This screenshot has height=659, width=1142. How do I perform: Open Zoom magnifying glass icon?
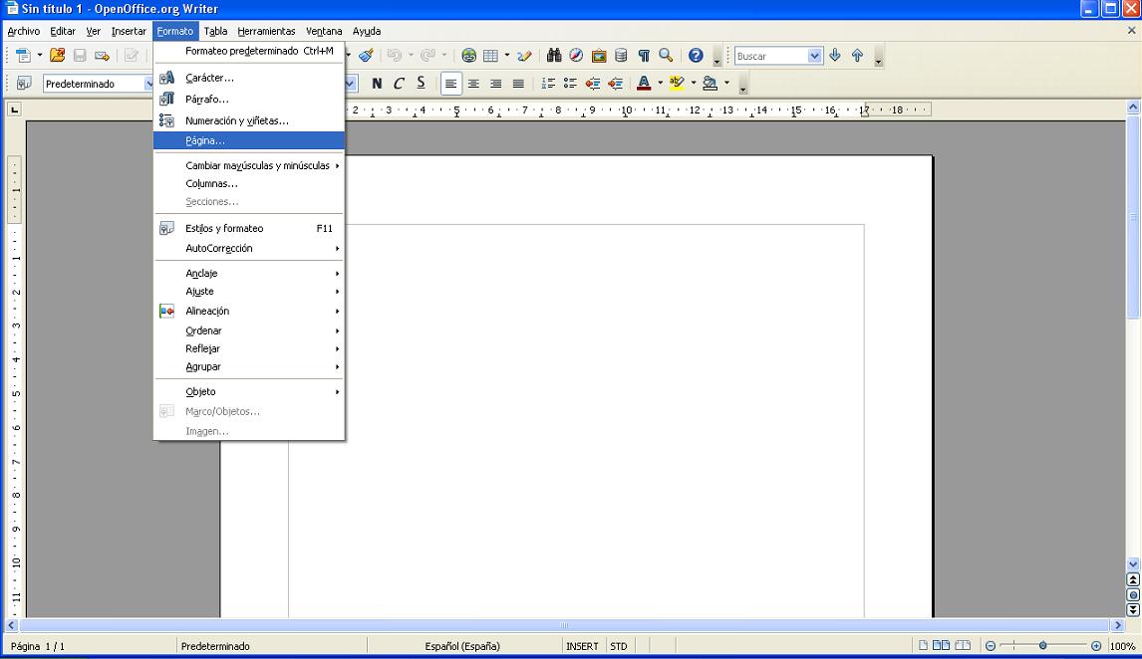(x=666, y=56)
